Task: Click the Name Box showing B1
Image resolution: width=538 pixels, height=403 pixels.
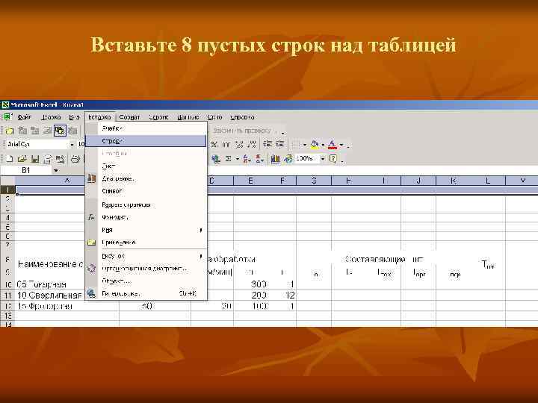Action: 26,170
